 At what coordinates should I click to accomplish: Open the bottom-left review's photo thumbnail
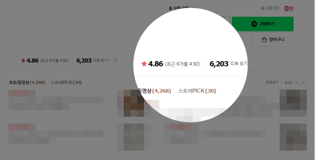click(x=131, y=137)
